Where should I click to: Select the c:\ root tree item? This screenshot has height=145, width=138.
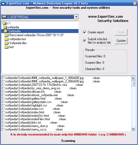[9, 23]
